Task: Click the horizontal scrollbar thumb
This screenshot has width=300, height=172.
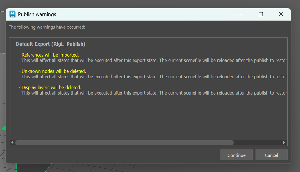Action: coord(124,142)
